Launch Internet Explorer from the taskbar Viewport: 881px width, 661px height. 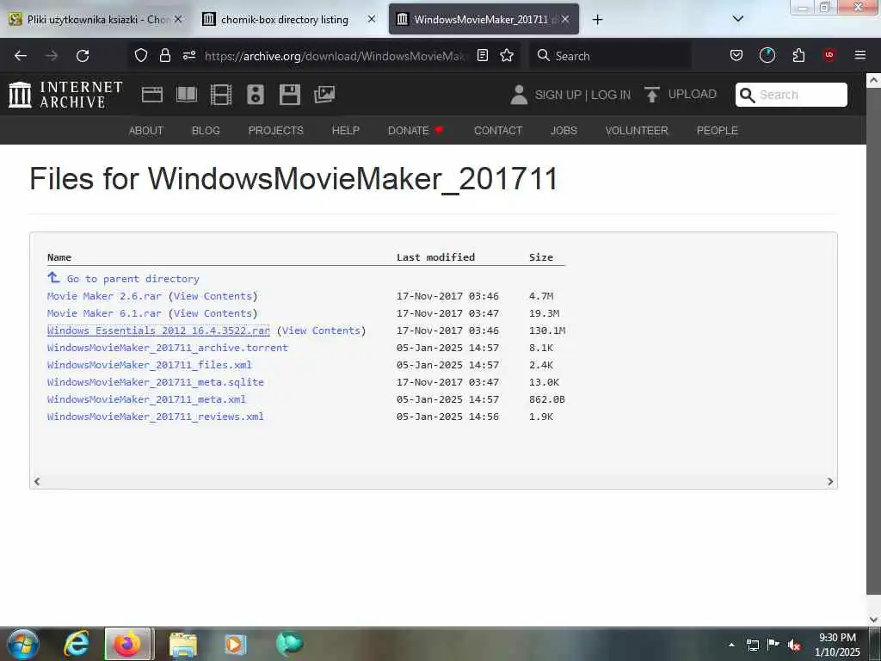(x=76, y=644)
